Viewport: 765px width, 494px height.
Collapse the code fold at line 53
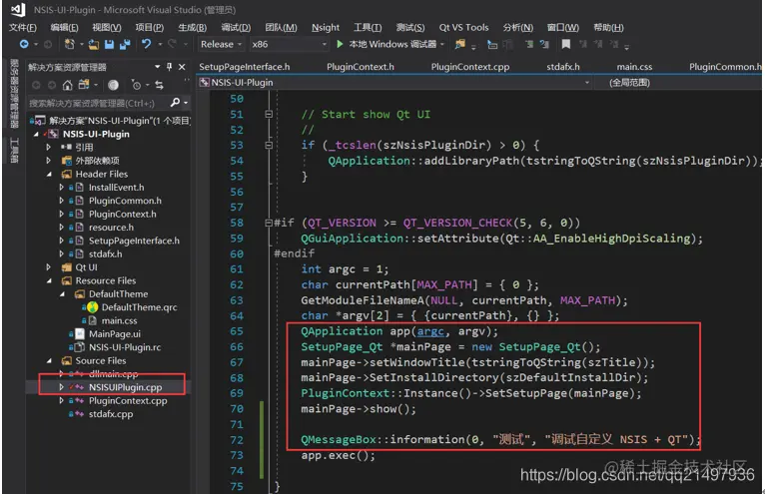point(269,145)
